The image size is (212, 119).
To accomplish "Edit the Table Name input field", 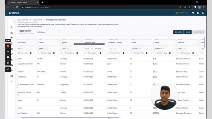I will [x=48, y=32].
